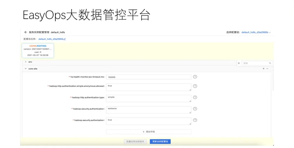Click the ha.health-monitor.rpc-timeout.ms field showing 180000

(149, 77)
